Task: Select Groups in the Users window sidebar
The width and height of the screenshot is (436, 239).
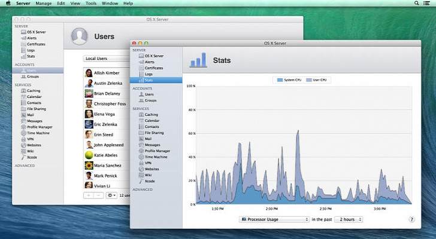Action: (32, 76)
